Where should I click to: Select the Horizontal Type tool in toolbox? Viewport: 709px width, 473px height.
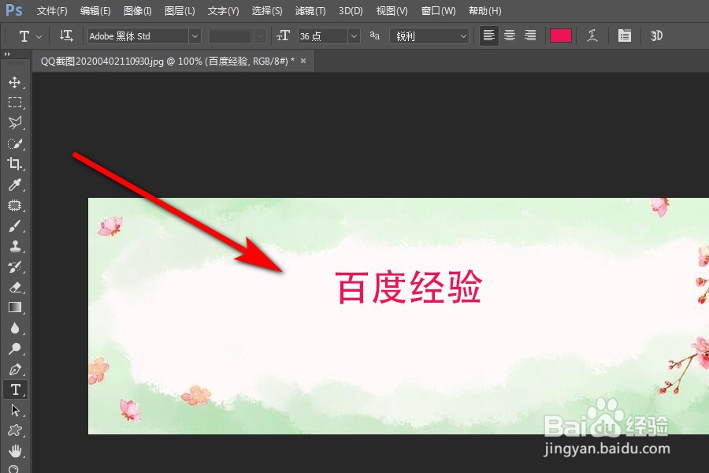coord(16,389)
